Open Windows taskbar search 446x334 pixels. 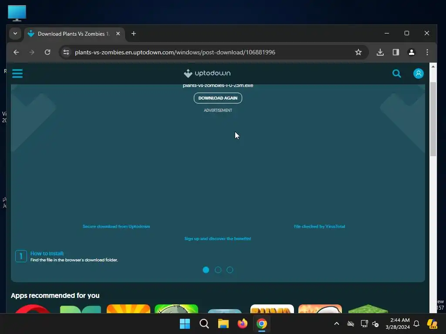(204, 324)
